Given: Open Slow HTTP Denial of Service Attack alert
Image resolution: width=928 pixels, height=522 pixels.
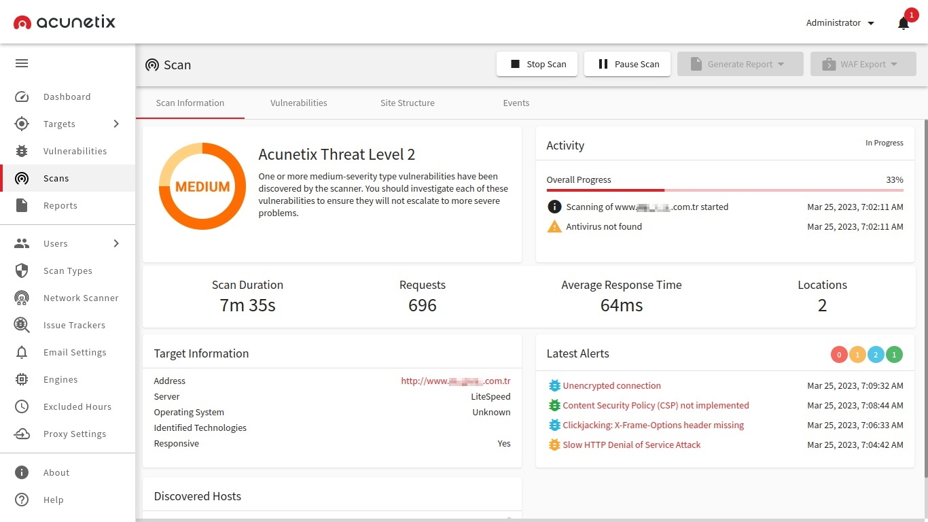Looking at the screenshot, I should point(631,445).
